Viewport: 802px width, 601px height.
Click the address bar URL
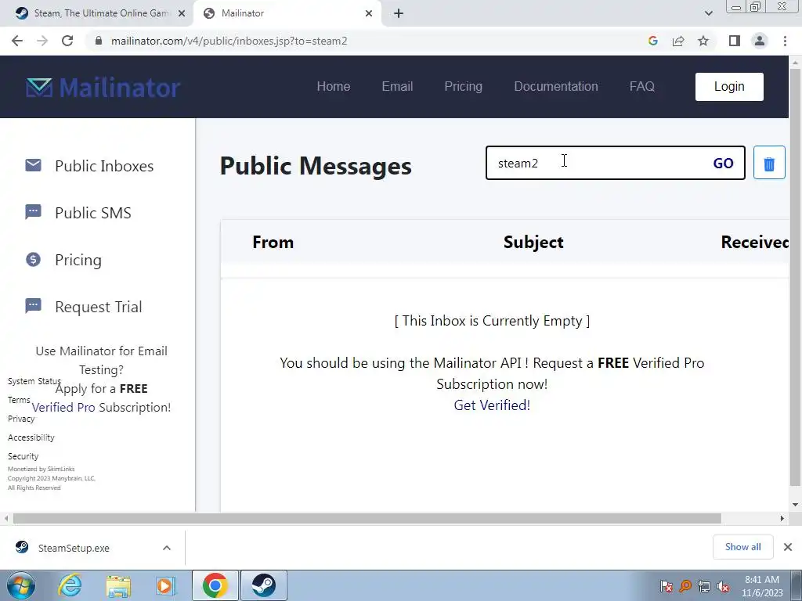point(229,41)
